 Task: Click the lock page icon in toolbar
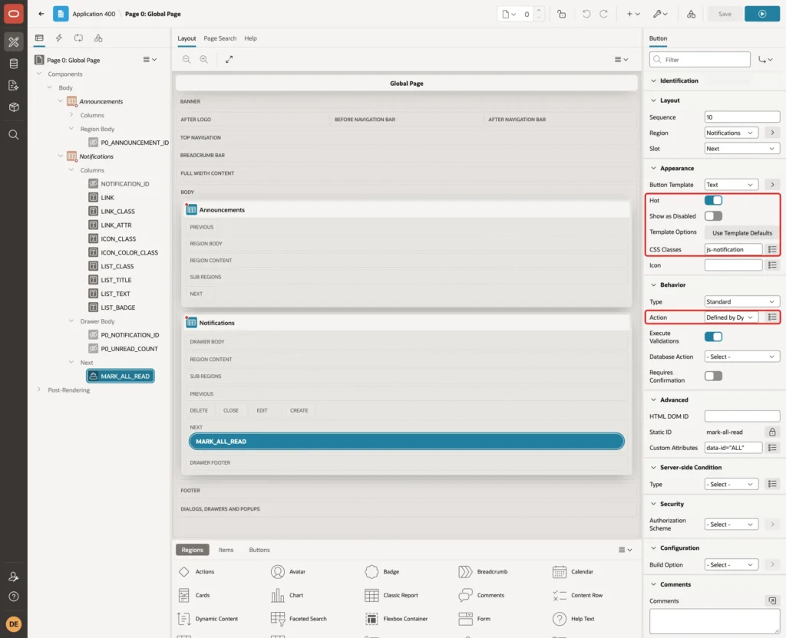tap(561, 14)
